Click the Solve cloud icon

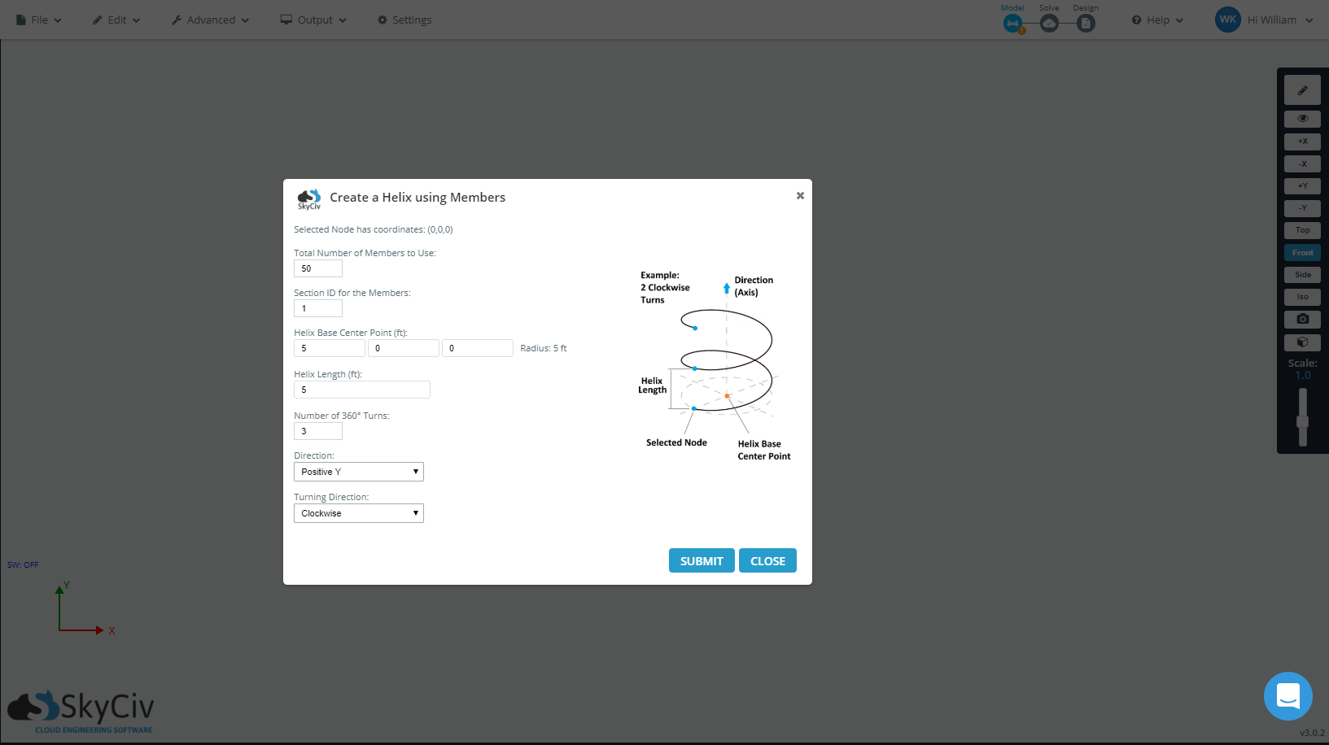coord(1049,24)
